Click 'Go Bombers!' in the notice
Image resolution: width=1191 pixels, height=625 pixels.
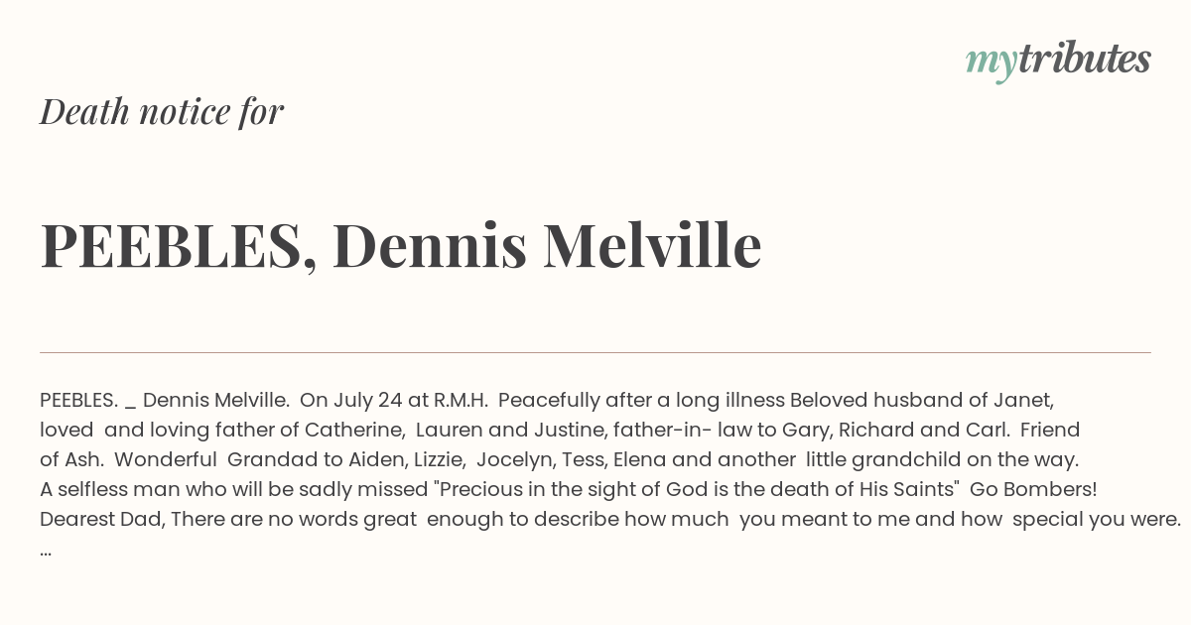pos(1033,490)
